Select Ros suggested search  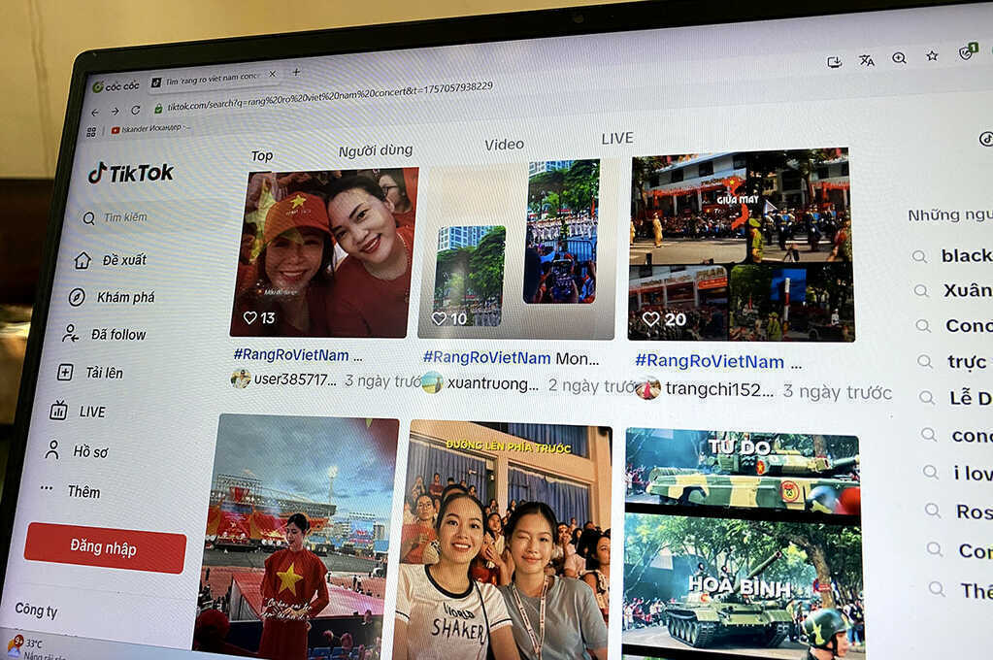pyautogui.click(x=974, y=511)
